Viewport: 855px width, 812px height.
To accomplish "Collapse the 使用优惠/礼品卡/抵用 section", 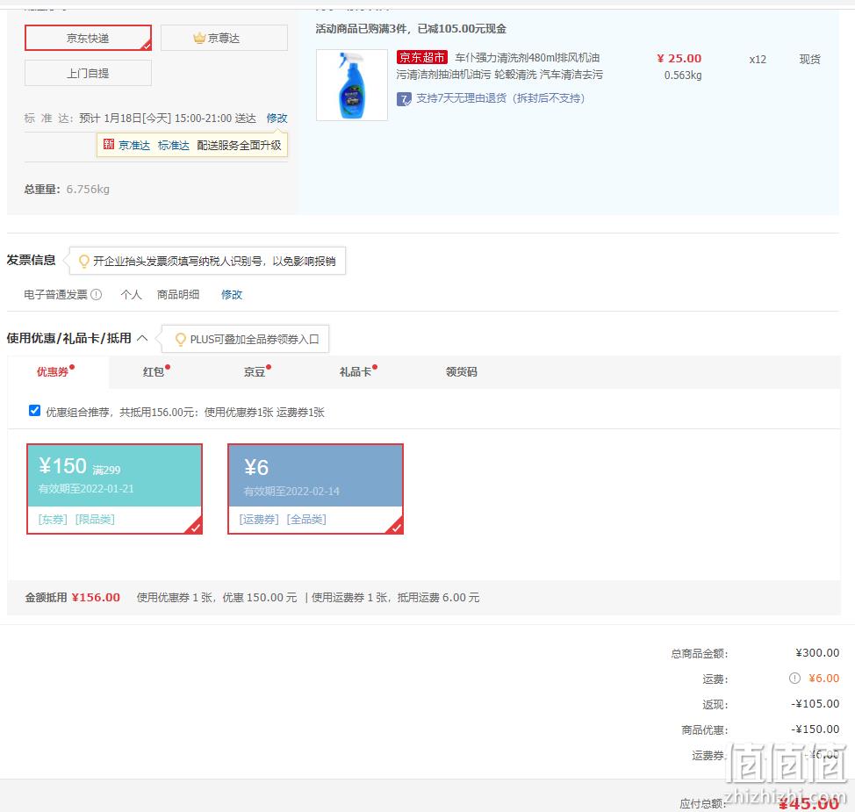I will click(142, 338).
